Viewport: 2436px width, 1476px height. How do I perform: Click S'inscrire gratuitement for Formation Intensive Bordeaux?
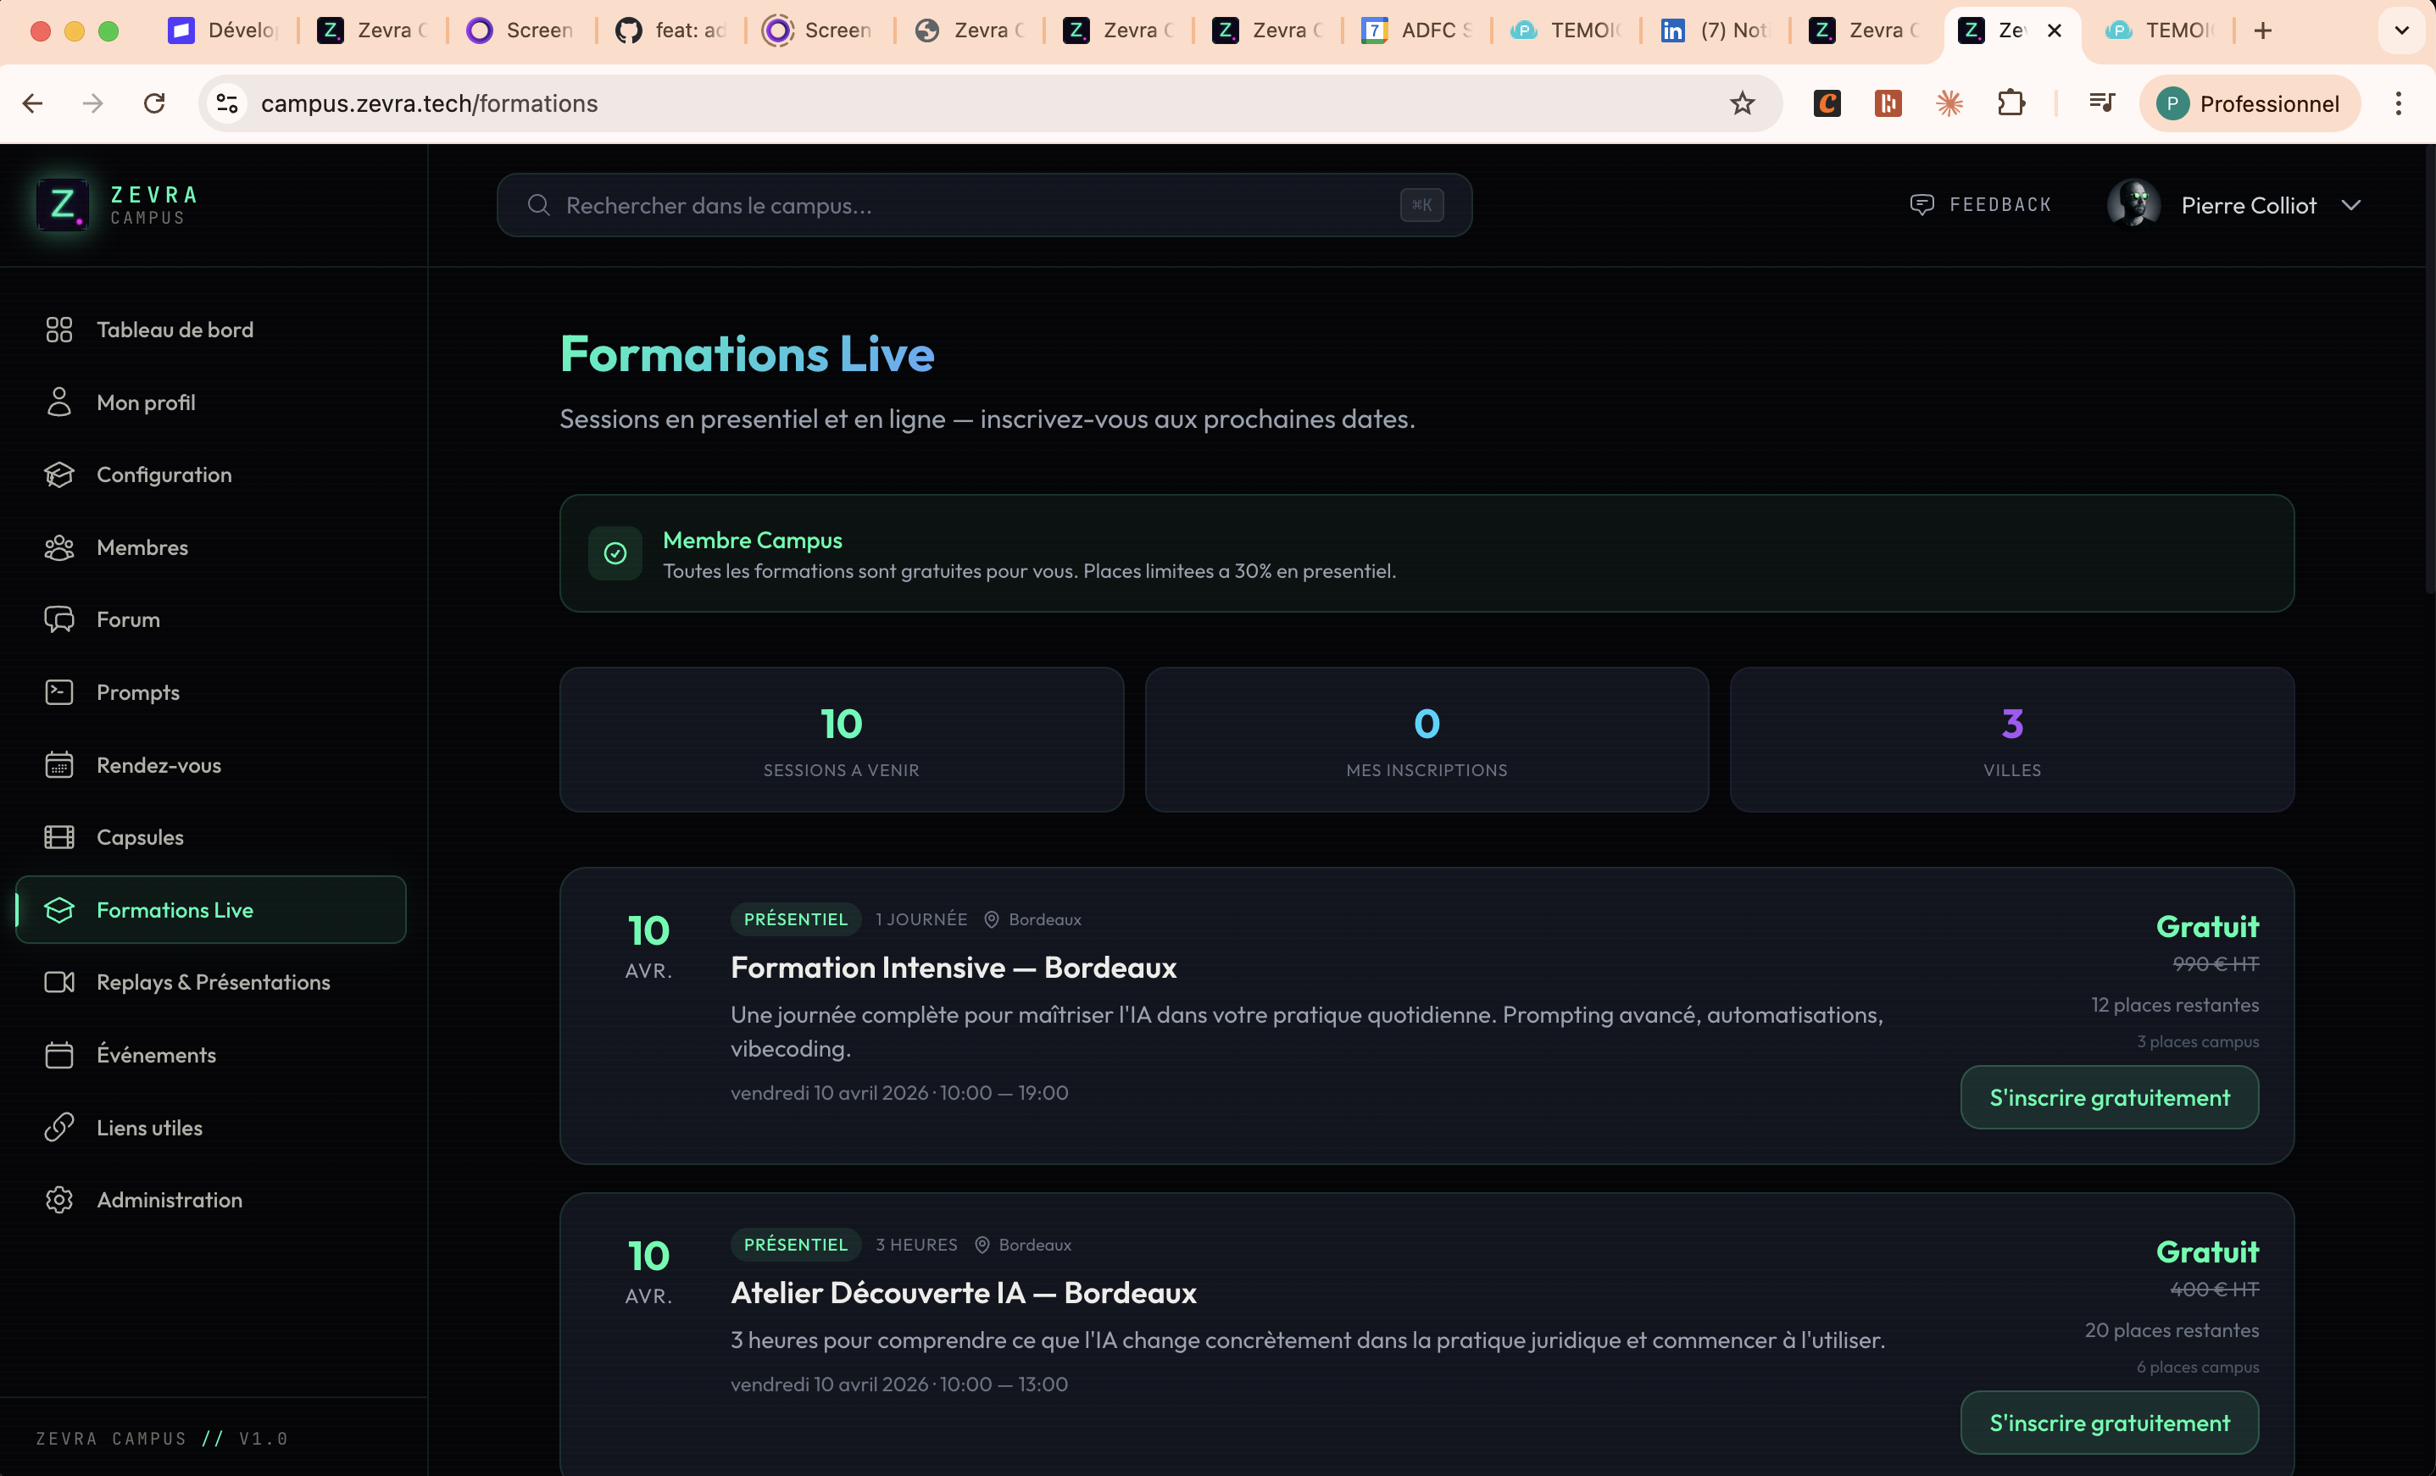2109,1097
